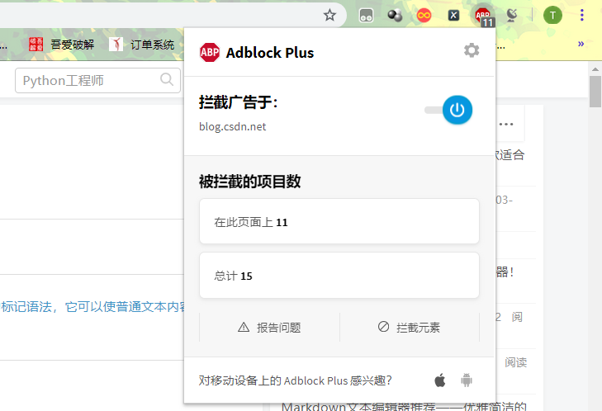This screenshot has height=411, width=602.
Task: Click the three-spheres extension icon
Action: [x=395, y=16]
